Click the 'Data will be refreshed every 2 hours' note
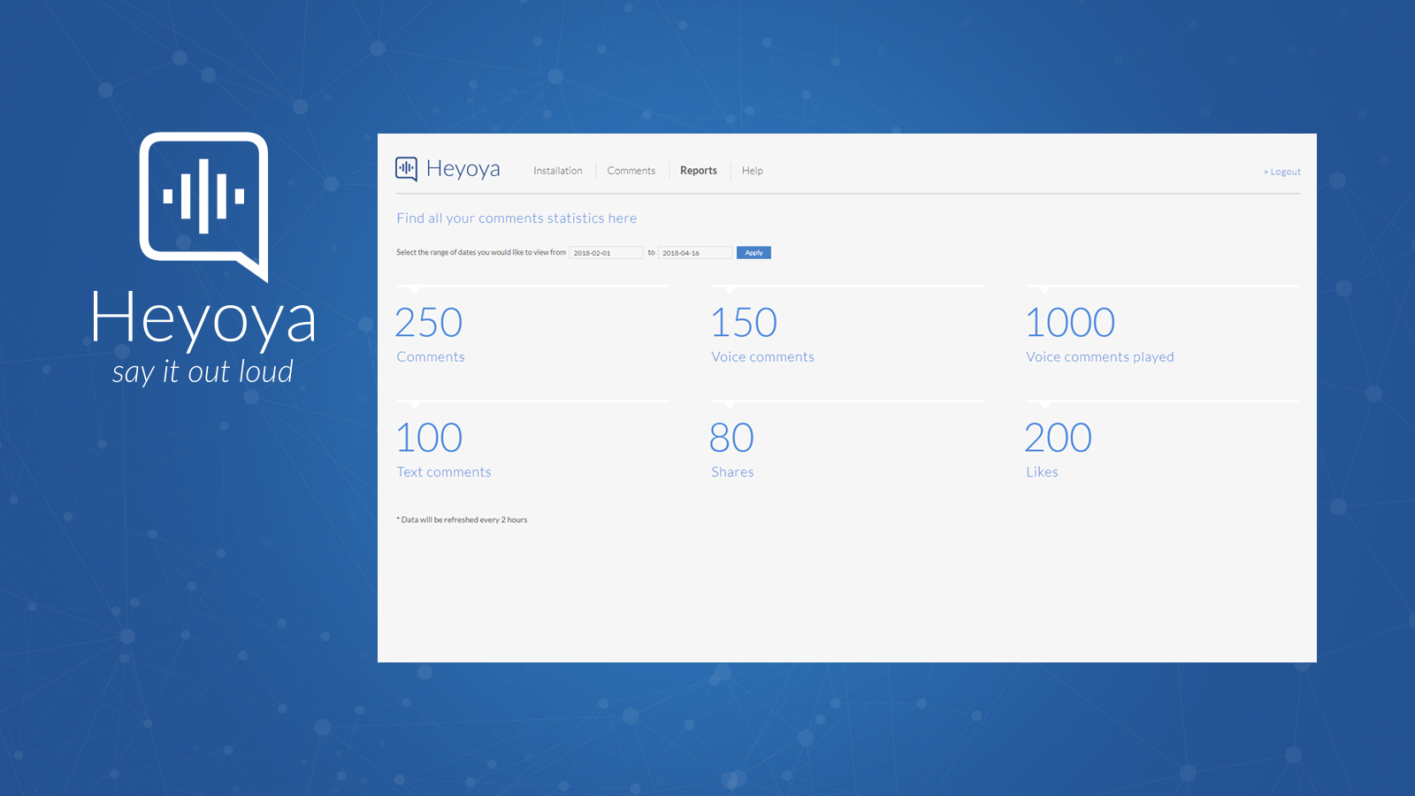Viewport: 1415px width, 796px height. coord(462,520)
